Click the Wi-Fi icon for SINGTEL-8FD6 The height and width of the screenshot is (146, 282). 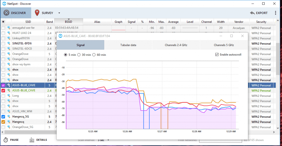pyautogui.click(x=9, y=43)
